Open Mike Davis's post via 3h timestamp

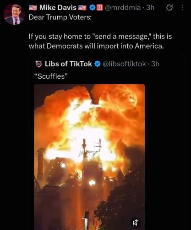pos(150,7)
